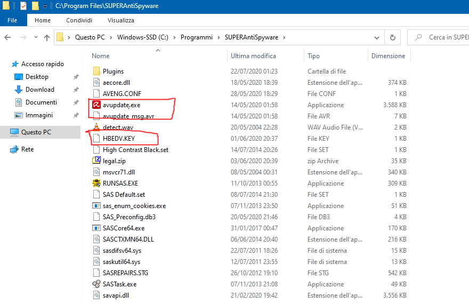This screenshot has width=469, height=304.
Task: Sort files by Nome column header
Action: point(101,56)
